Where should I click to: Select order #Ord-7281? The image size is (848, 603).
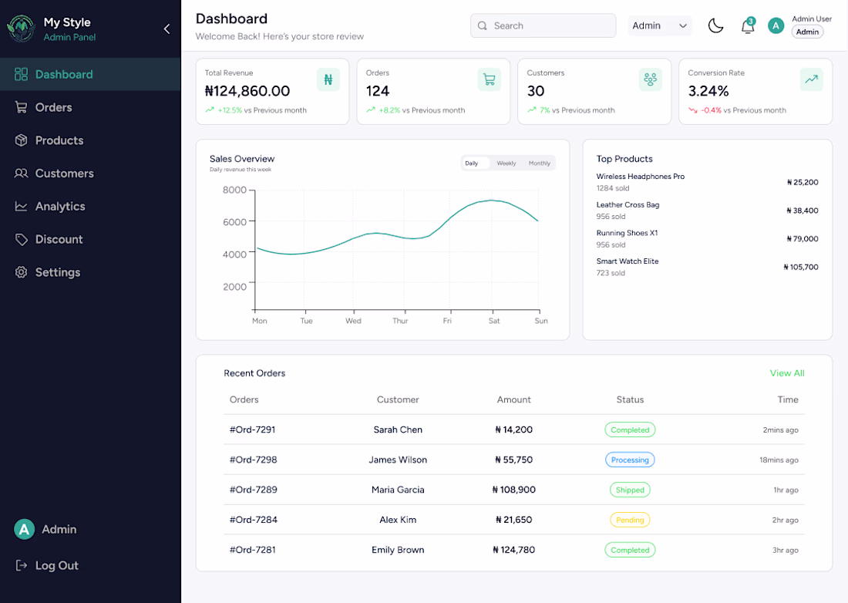coord(253,550)
